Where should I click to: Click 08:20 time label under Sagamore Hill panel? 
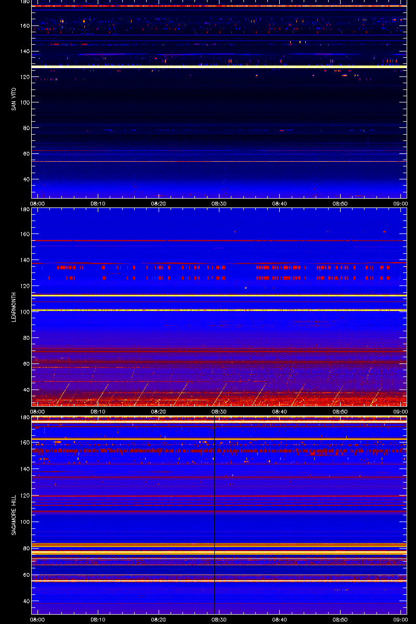pos(159,619)
